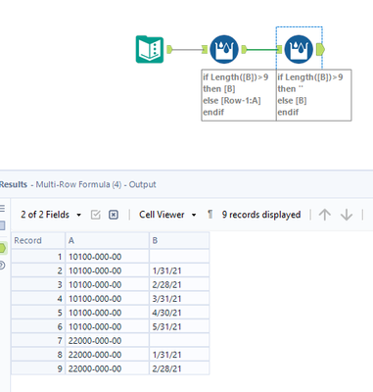Click the Text Input tool output anchor
The width and height of the screenshot is (373, 392).
click(169, 49)
